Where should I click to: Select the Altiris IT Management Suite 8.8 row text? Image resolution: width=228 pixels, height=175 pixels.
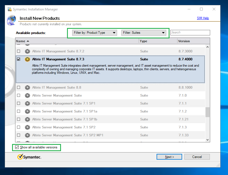[57, 87]
